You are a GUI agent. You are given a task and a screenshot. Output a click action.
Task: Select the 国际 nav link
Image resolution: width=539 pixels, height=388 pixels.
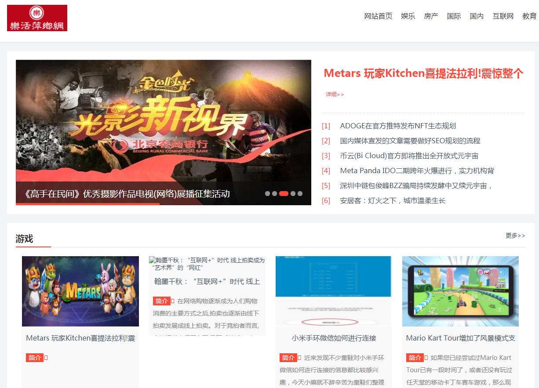454,16
